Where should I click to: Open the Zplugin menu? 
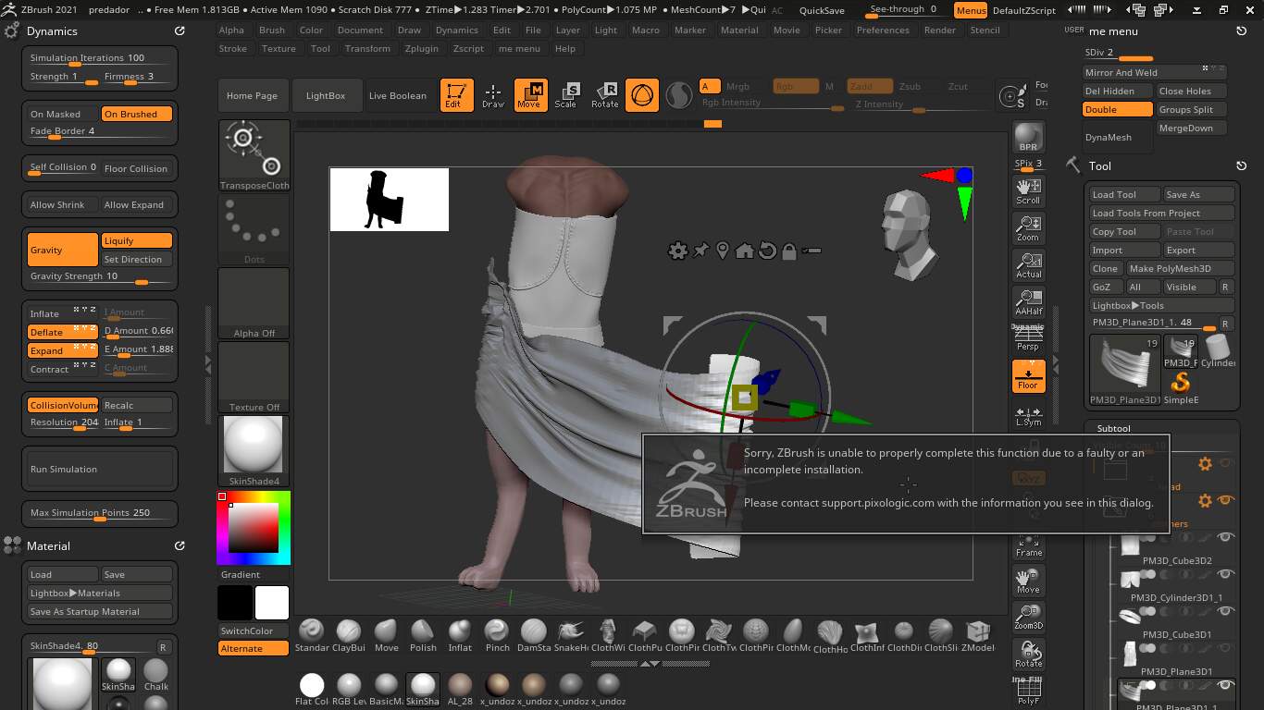pos(422,48)
